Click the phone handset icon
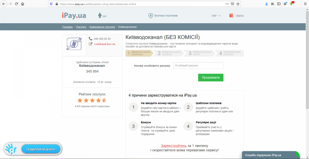309x159 pixels. click(x=91, y=39)
